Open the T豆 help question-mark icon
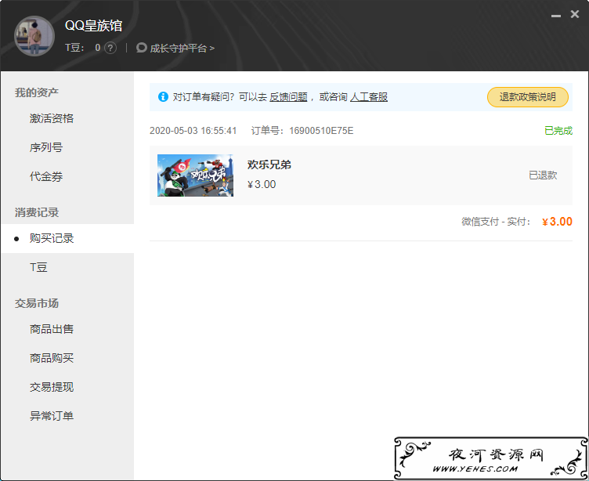The height and width of the screenshot is (481, 589). point(110,48)
